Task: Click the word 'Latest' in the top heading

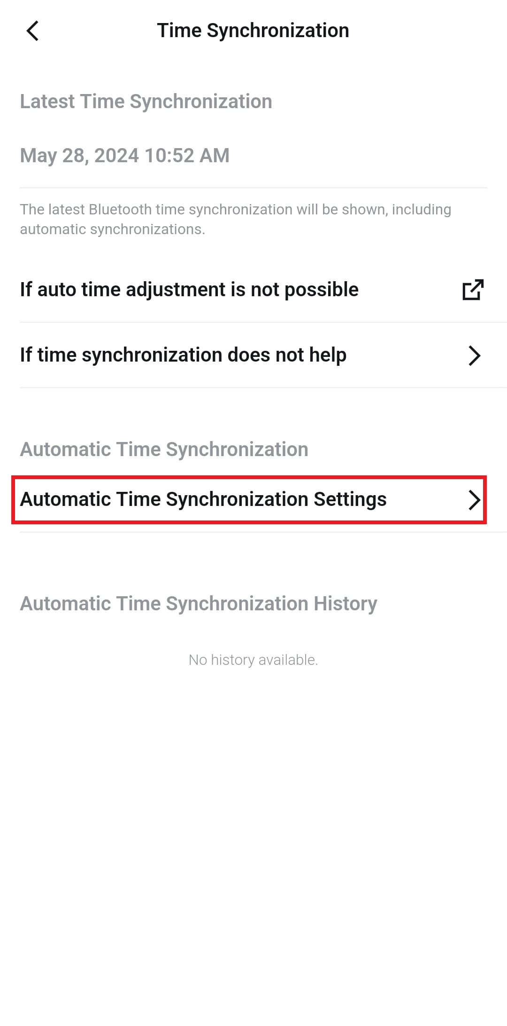Action: (47, 102)
